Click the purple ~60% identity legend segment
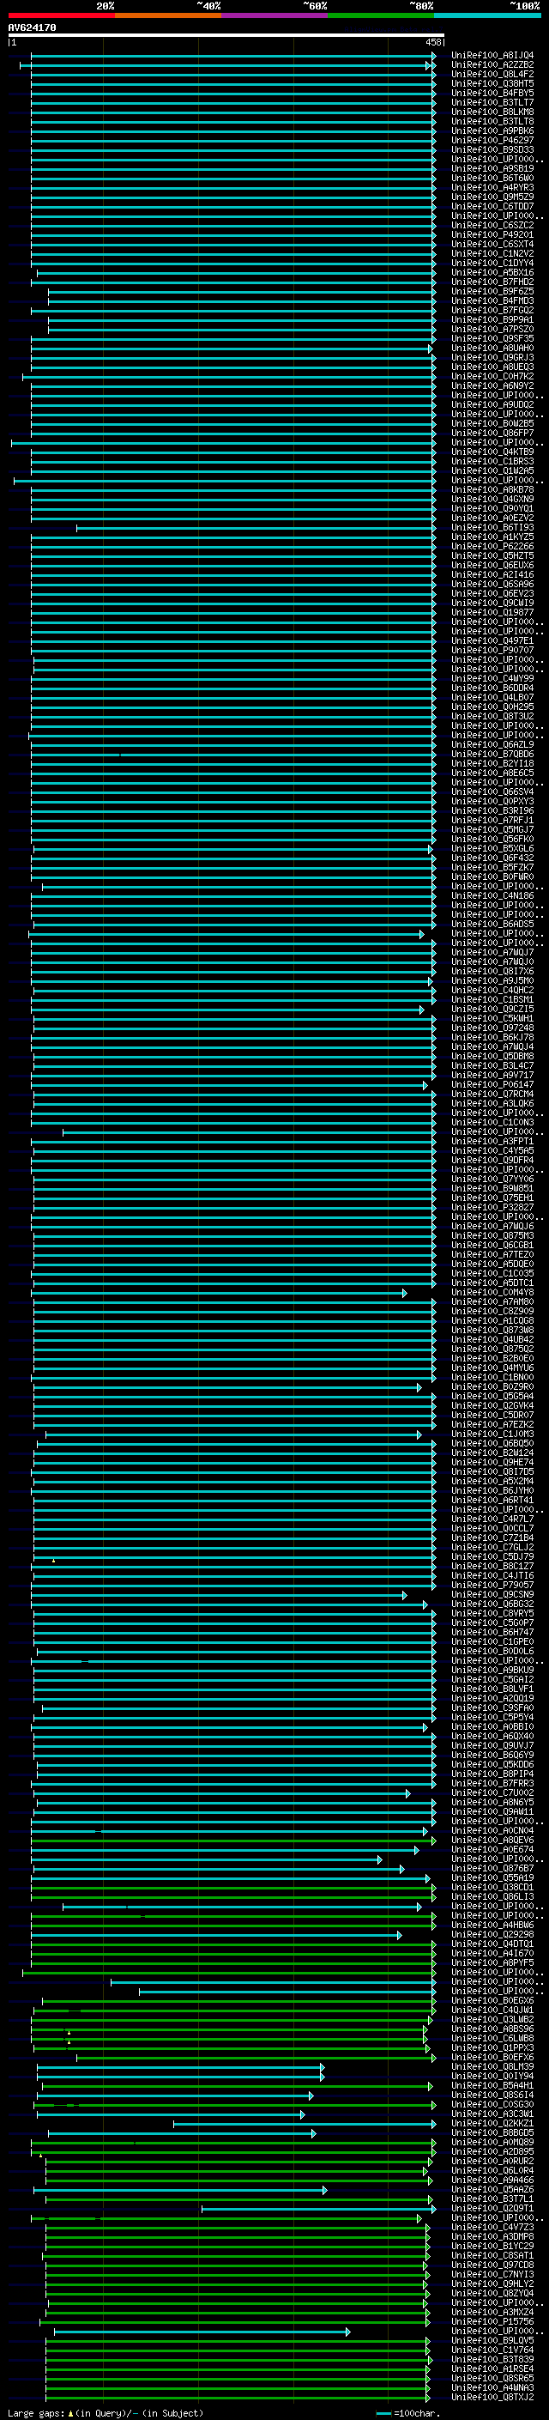Screen dimensions: 549x2420 coord(275,15)
